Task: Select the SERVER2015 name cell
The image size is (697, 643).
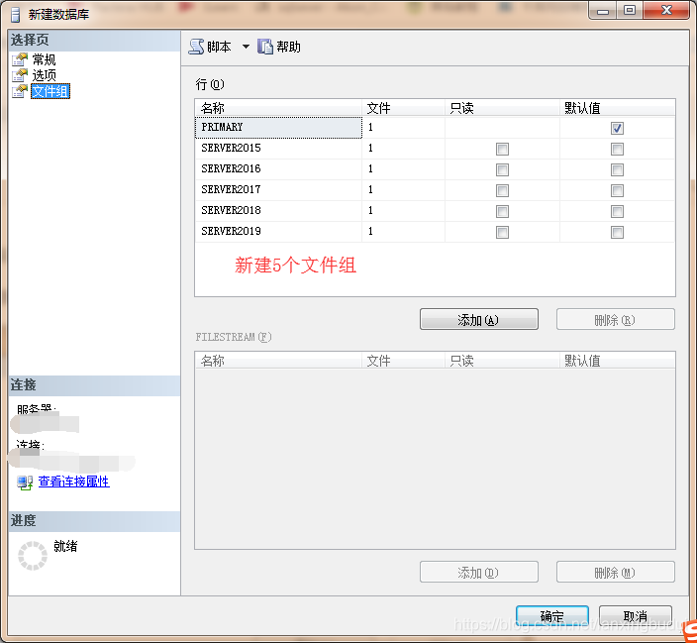Action: click(279, 149)
